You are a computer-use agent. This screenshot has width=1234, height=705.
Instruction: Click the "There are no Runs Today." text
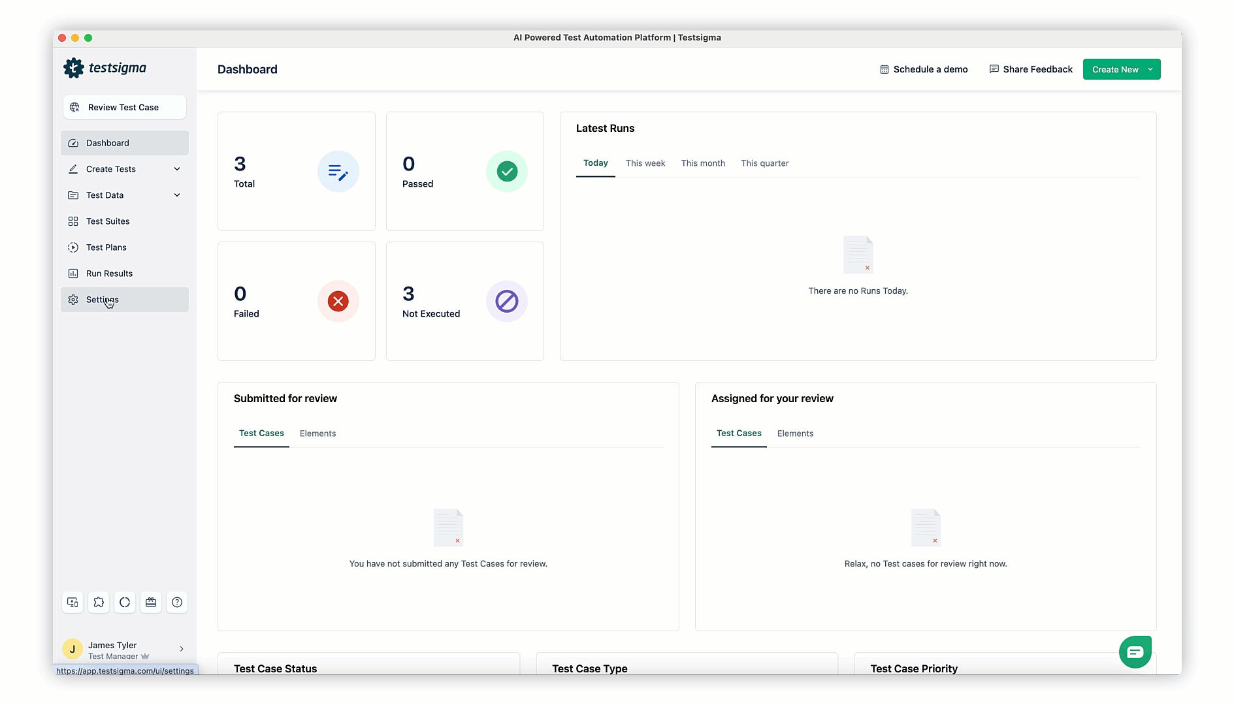tap(858, 291)
